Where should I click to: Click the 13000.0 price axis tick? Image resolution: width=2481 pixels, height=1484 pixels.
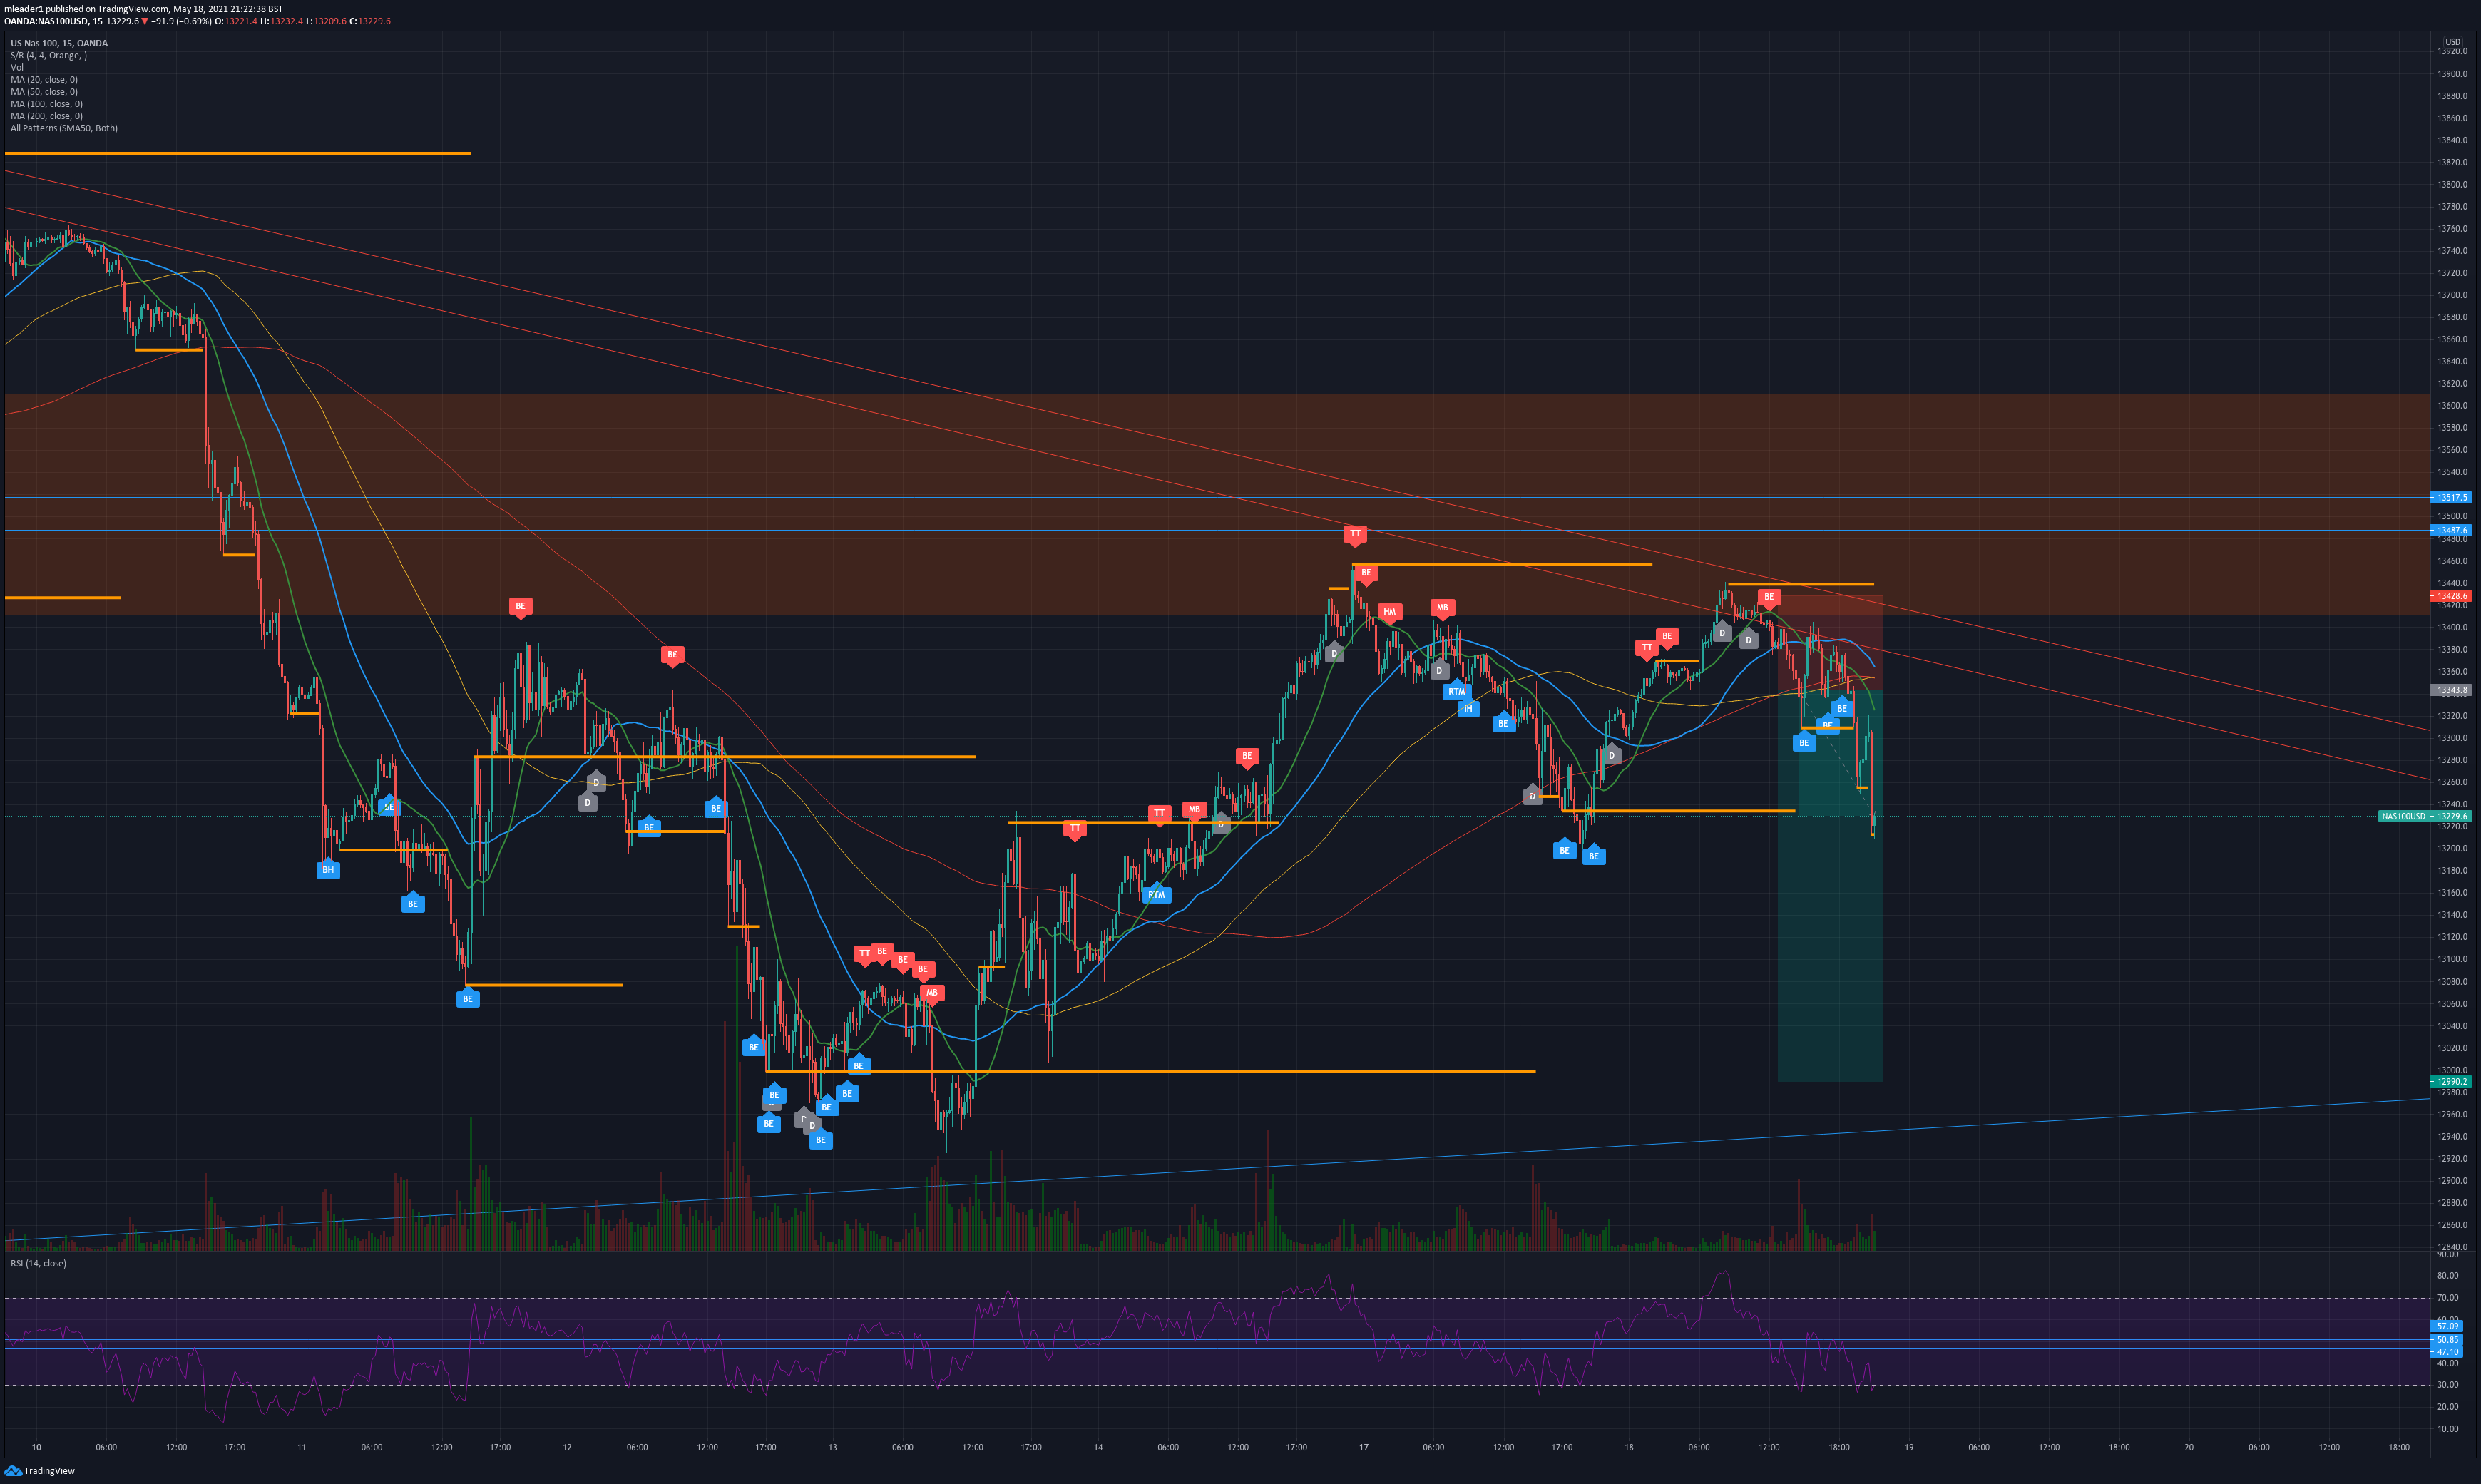(x=2452, y=1070)
